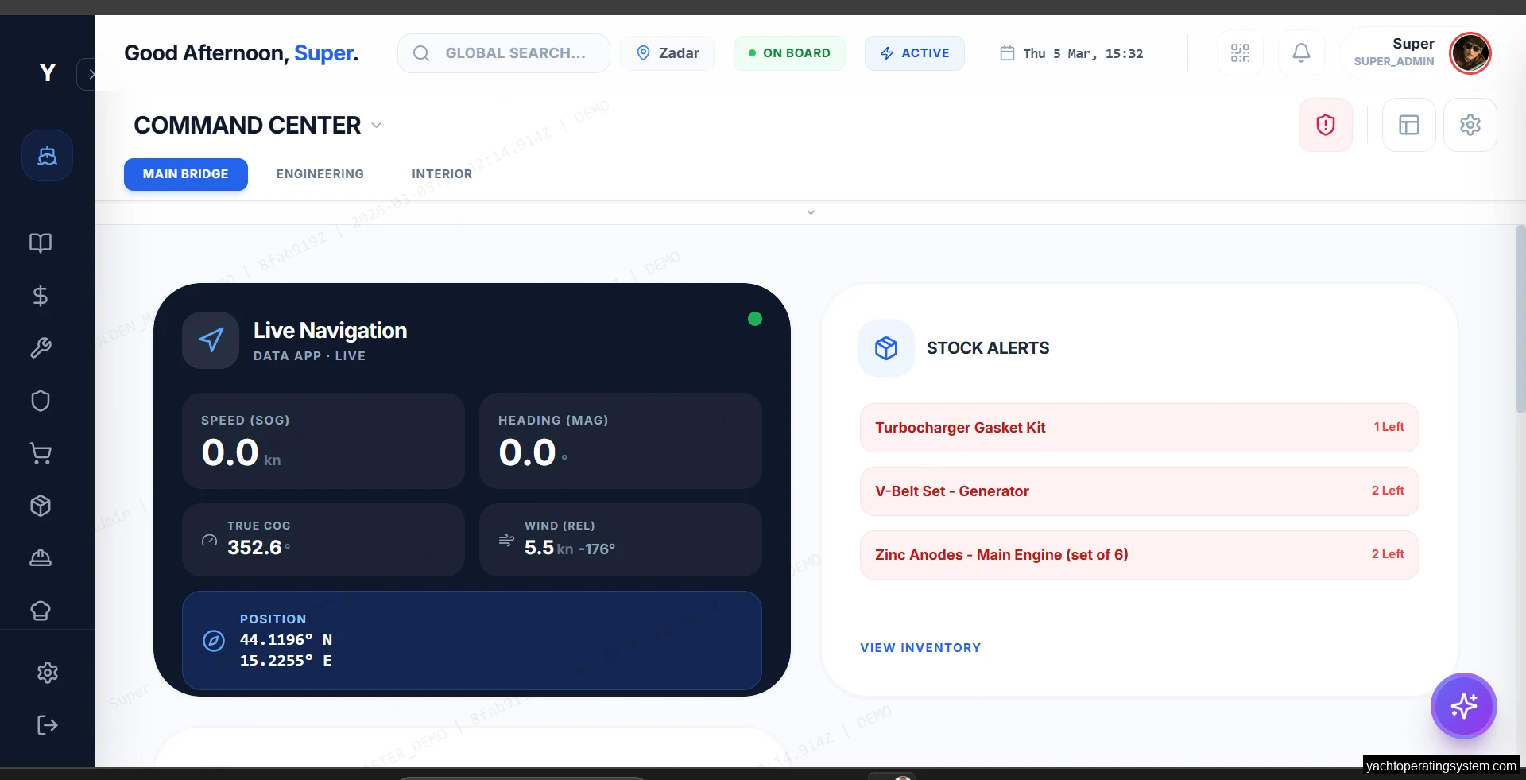Open the dashboard layout icon
The height and width of the screenshot is (780, 1526).
click(1408, 125)
